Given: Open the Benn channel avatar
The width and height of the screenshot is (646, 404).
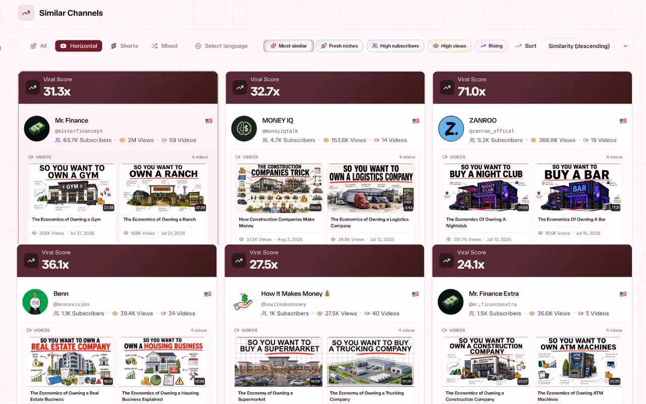Looking at the screenshot, I should (35, 302).
